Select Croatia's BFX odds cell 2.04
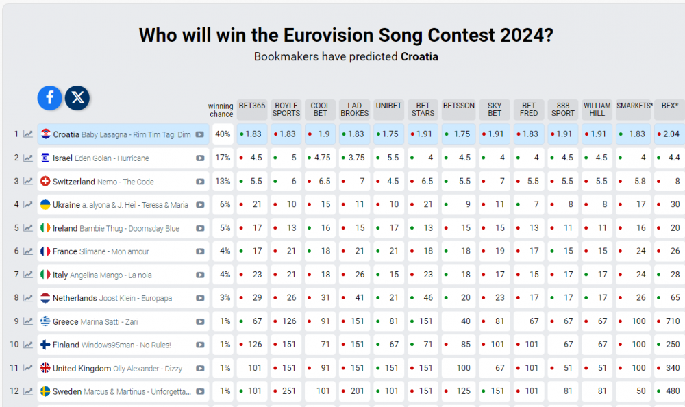The image size is (685, 407). [x=669, y=134]
